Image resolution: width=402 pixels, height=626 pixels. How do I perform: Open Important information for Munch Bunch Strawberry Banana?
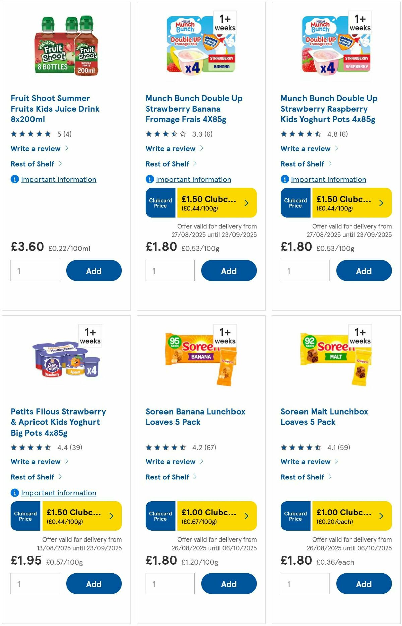pyautogui.click(x=193, y=179)
